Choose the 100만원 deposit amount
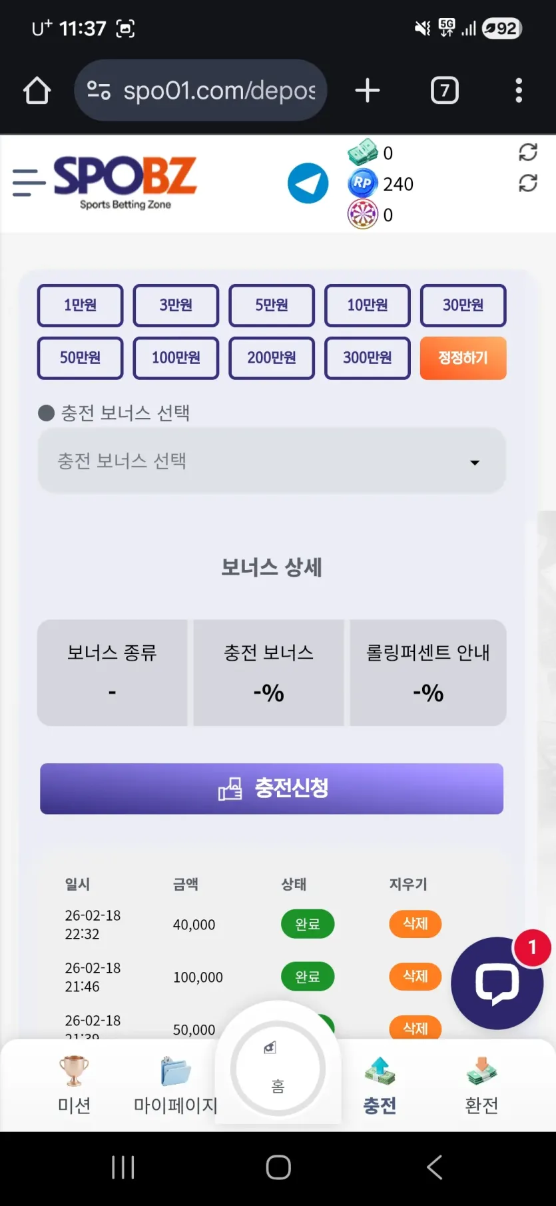The image size is (556, 1206). (x=176, y=358)
